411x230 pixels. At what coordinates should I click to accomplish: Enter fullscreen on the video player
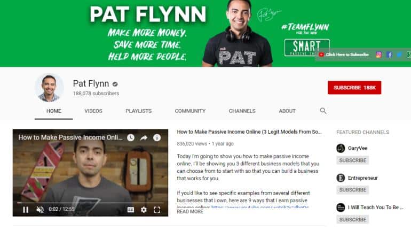[x=157, y=210]
